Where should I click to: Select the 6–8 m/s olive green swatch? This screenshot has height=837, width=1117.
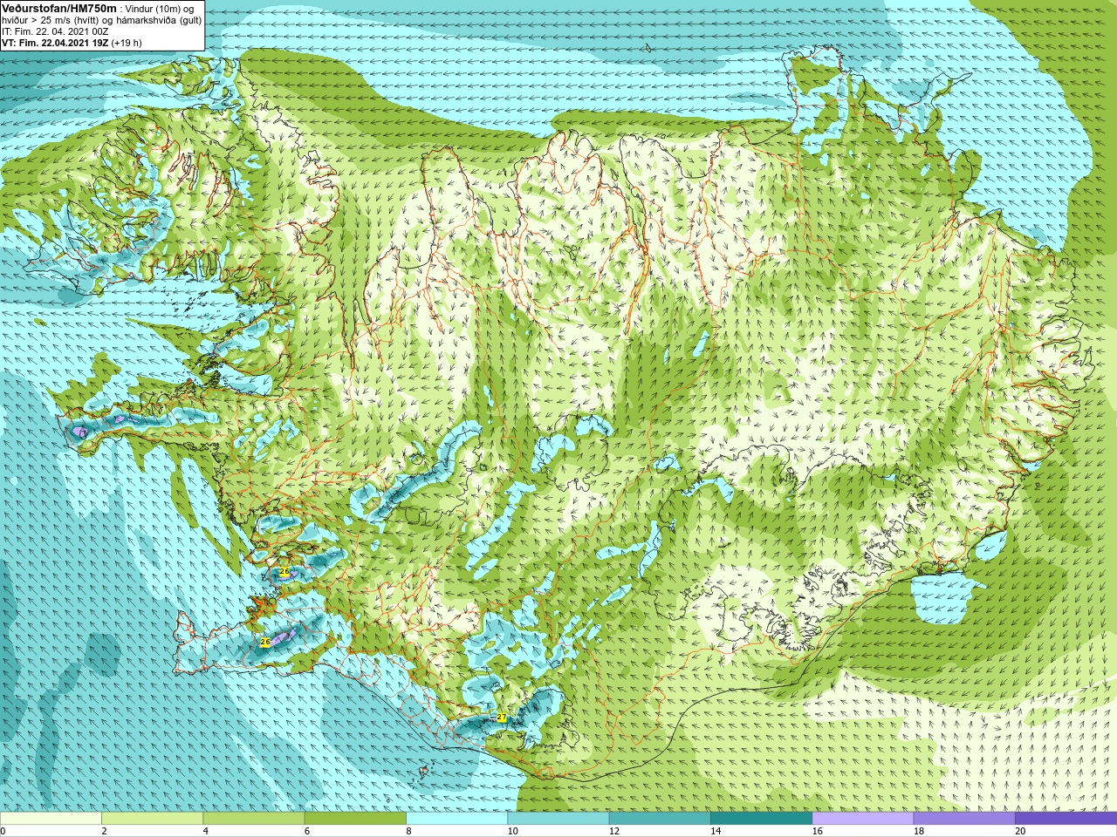[355, 819]
